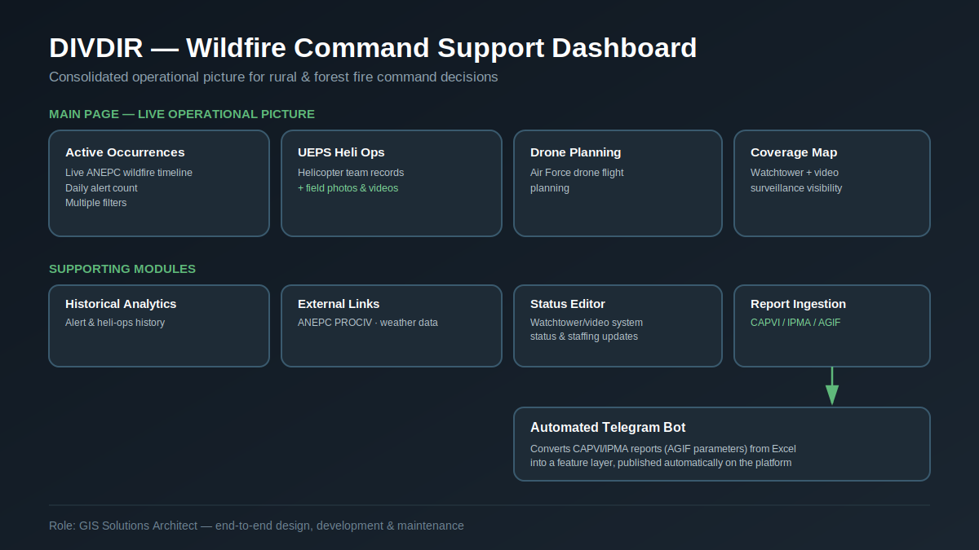Click the dashboard subtitle about command decisions
979x550 pixels.
(273, 77)
